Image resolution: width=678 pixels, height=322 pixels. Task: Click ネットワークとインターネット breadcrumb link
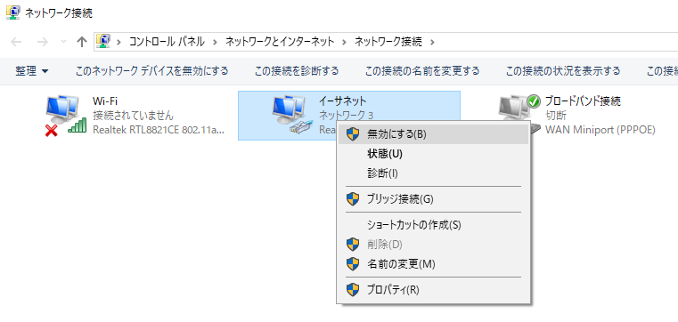click(280, 42)
